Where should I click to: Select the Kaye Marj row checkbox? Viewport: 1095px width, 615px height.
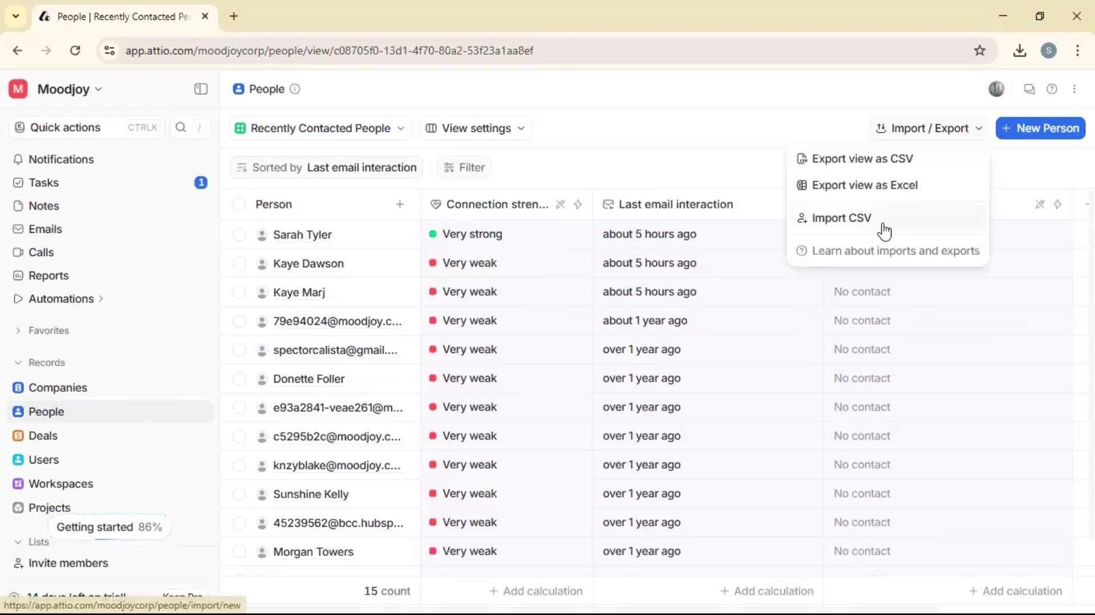coord(240,293)
